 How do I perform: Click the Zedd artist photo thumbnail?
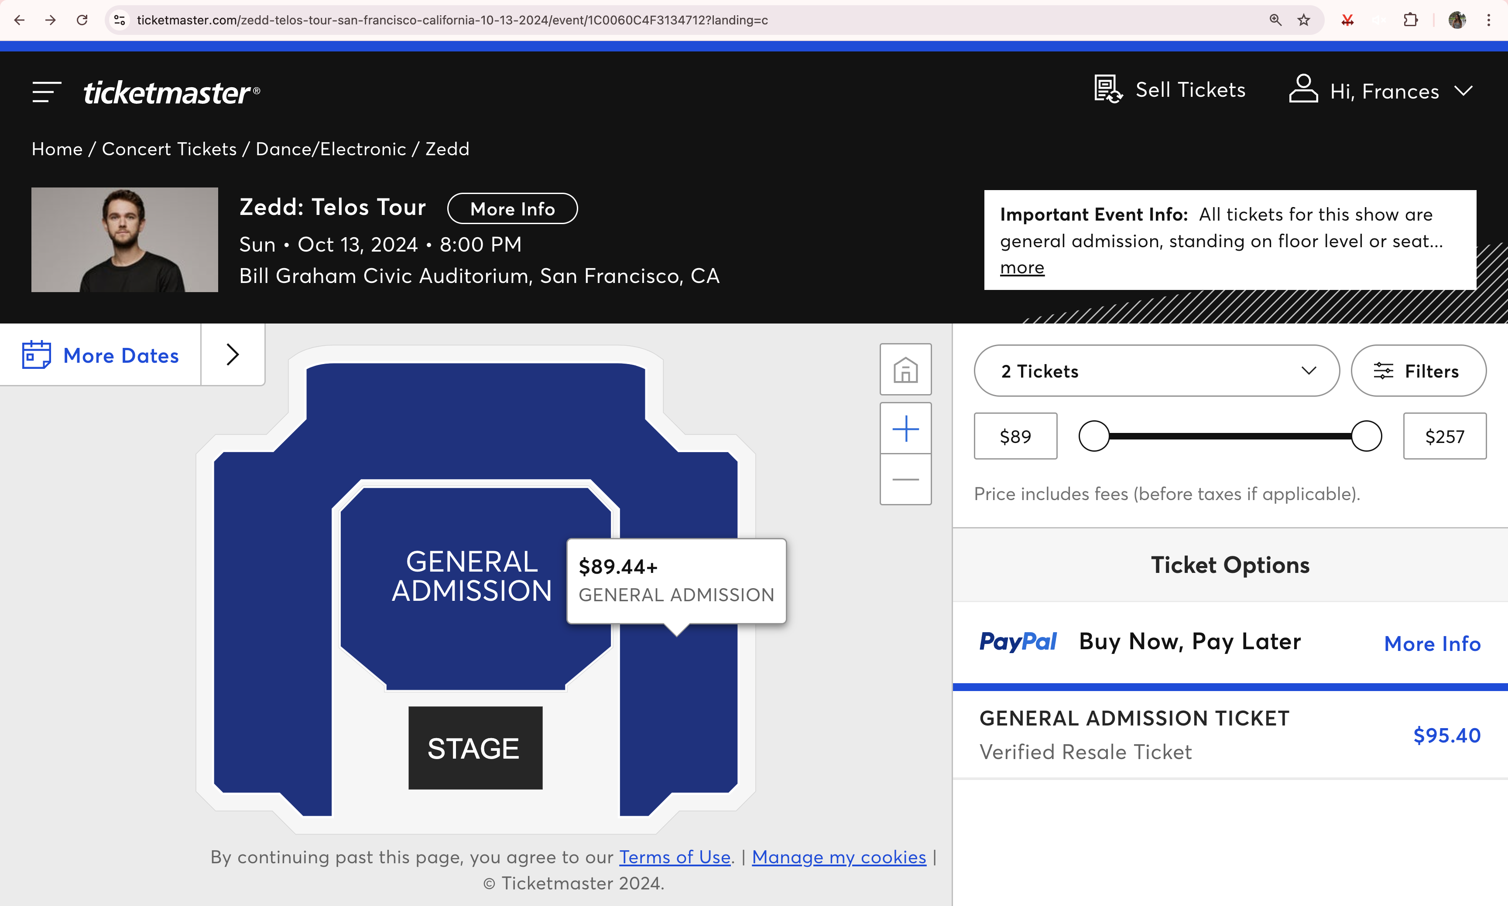pos(125,239)
